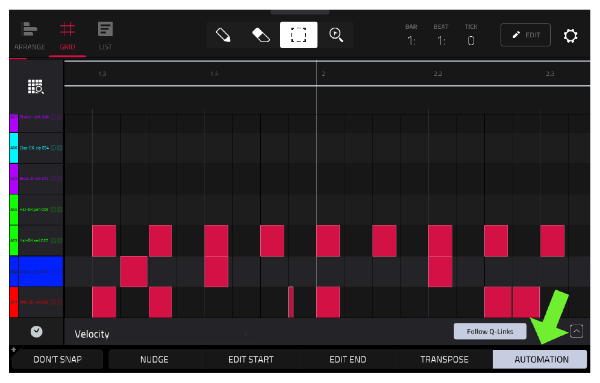Tap the NUDGE button

[x=154, y=360]
